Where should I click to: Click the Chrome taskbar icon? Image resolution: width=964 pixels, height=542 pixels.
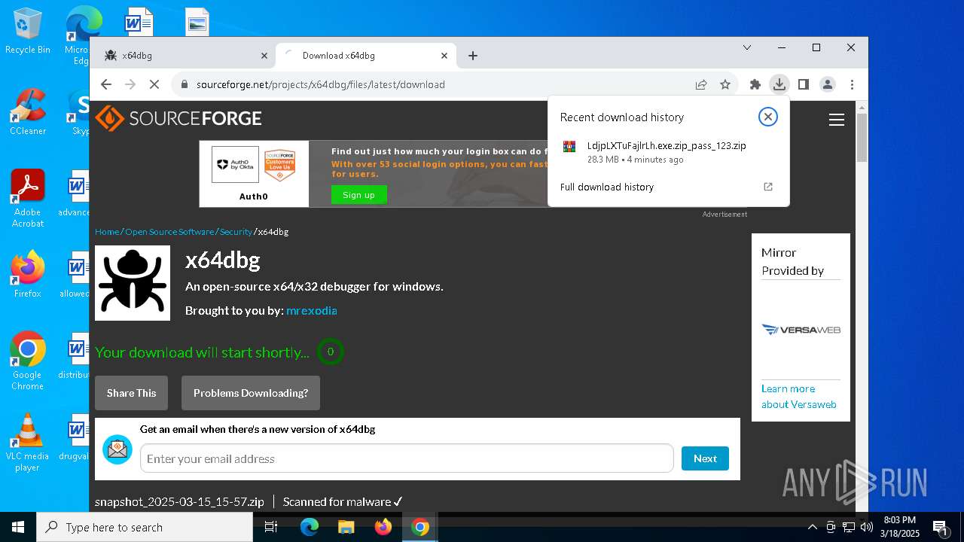point(420,527)
